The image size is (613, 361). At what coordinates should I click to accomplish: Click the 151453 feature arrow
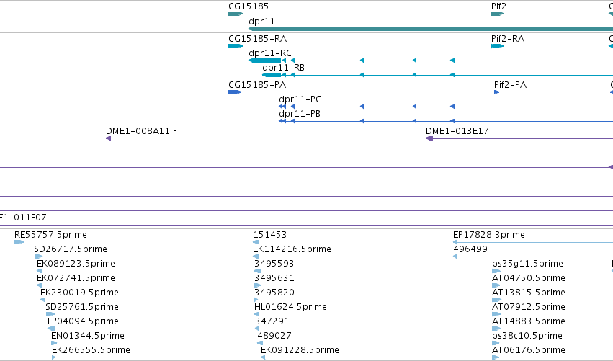click(x=256, y=242)
